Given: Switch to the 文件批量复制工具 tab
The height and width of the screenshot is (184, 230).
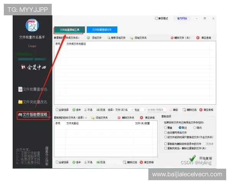Looking at the screenshot, I should click(69, 30).
